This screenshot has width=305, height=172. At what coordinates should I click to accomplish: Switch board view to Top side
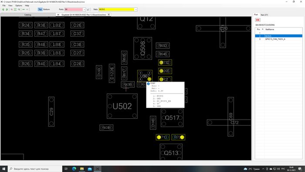[x=40, y=9]
